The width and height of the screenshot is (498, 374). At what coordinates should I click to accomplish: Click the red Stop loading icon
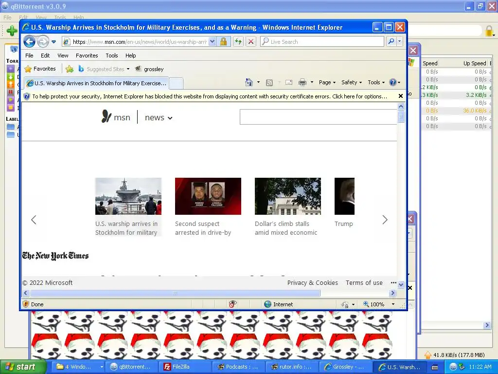coord(251,42)
